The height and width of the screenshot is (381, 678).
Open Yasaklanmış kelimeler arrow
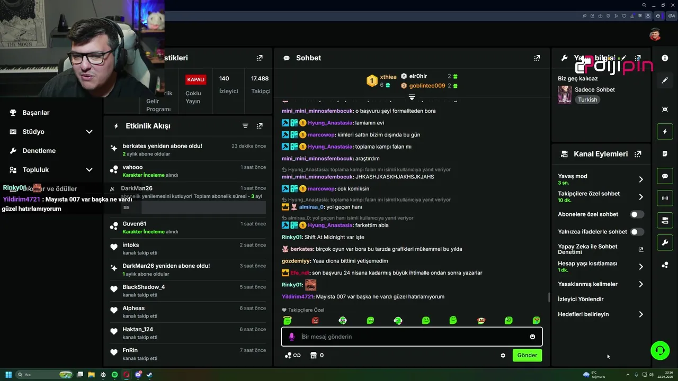pos(641,284)
